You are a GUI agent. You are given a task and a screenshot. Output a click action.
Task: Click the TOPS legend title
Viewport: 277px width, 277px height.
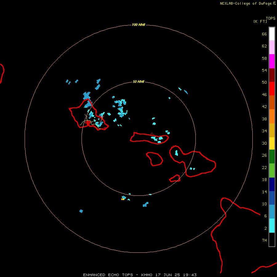point(271,18)
